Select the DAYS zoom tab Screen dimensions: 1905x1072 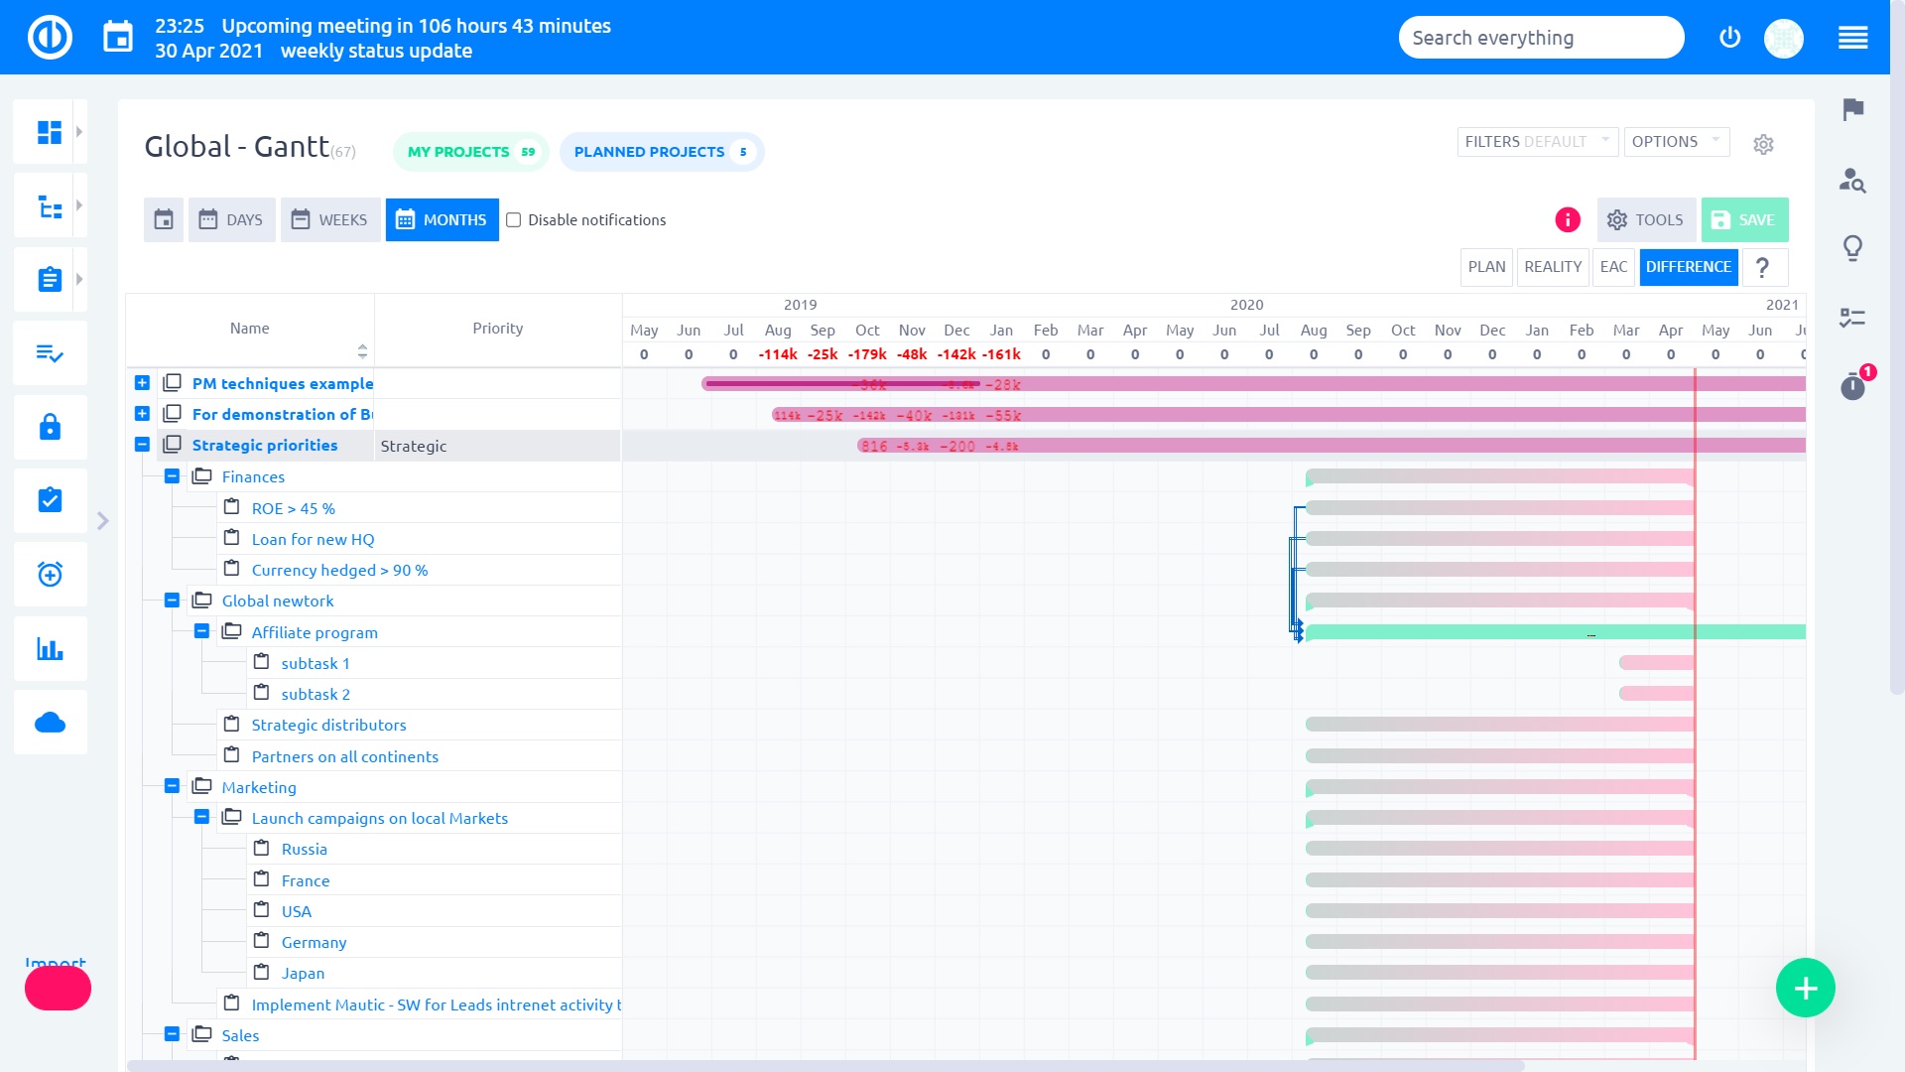click(x=232, y=220)
